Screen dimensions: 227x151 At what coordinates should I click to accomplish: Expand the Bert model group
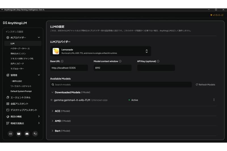coord(52,131)
